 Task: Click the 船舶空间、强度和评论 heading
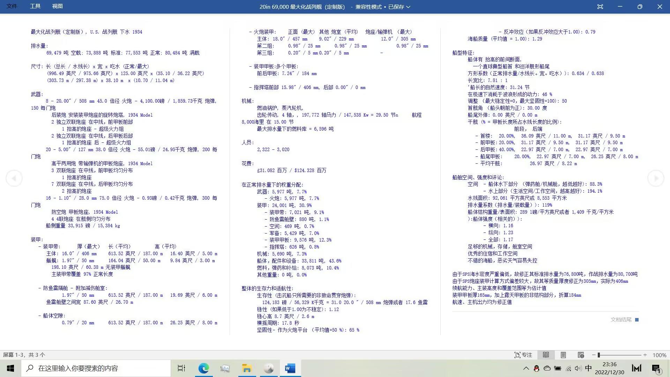(478, 177)
